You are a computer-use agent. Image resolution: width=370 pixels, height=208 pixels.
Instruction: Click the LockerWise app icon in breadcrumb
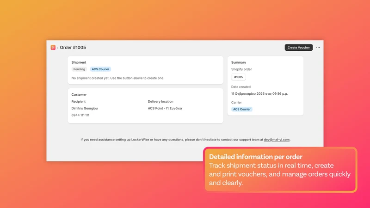click(53, 48)
